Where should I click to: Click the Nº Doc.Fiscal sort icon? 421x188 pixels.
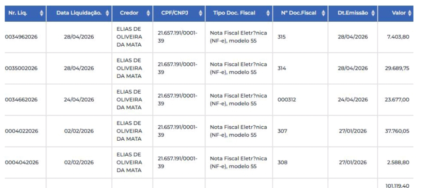[323, 13]
